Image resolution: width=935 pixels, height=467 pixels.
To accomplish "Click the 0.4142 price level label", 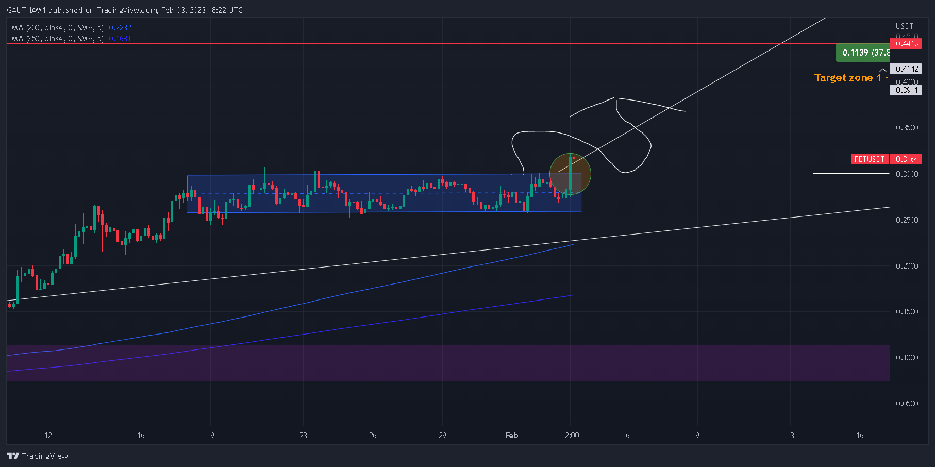I will coord(907,69).
